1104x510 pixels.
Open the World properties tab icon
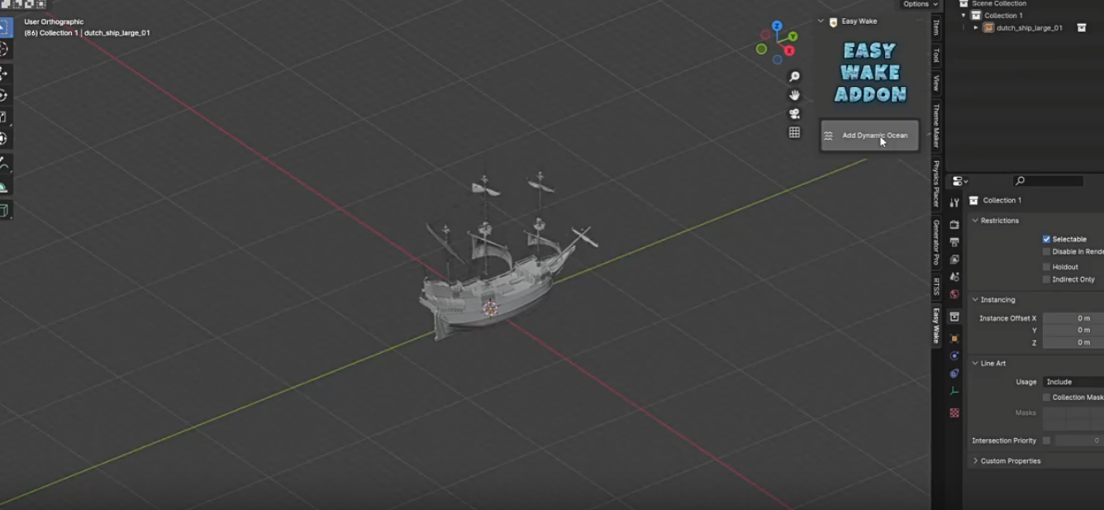coord(954,294)
